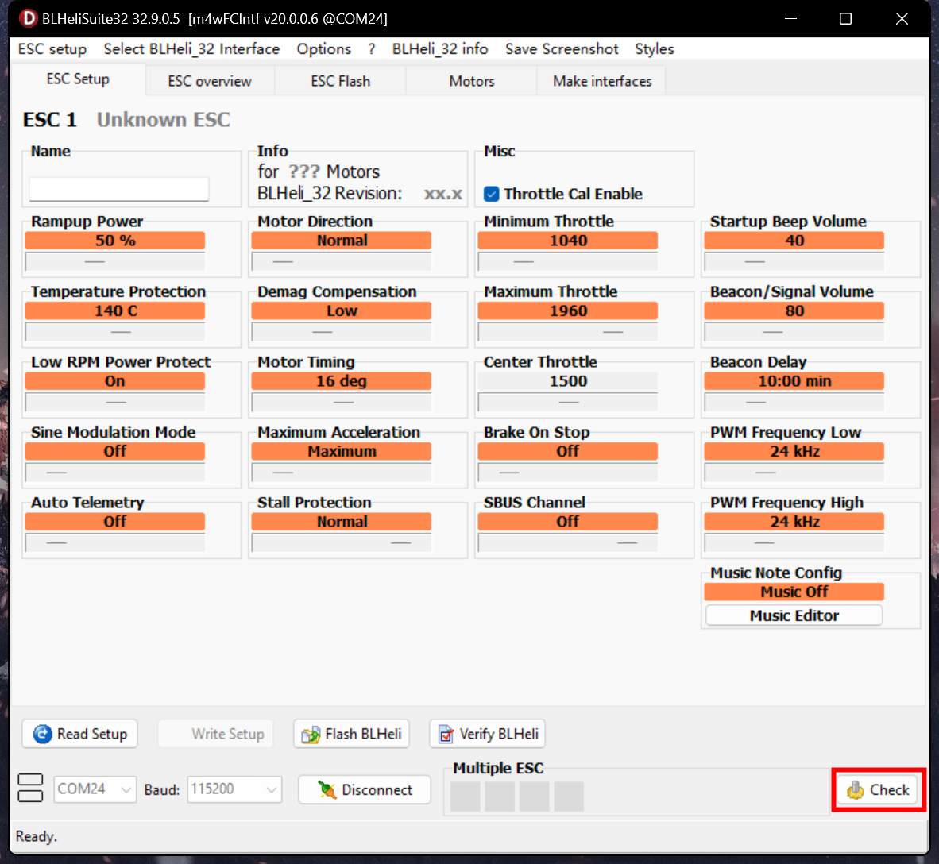The width and height of the screenshot is (939, 864).
Task: Click the Temperature Protection 140 C value
Action: 115,310
